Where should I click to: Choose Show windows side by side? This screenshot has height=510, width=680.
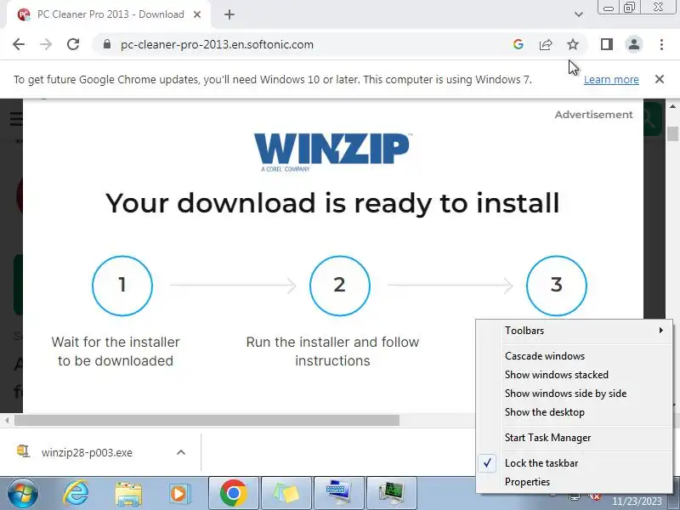[575, 394]
